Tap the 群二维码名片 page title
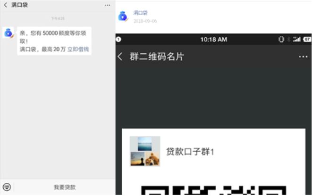313x196 pixels. pos(157,57)
